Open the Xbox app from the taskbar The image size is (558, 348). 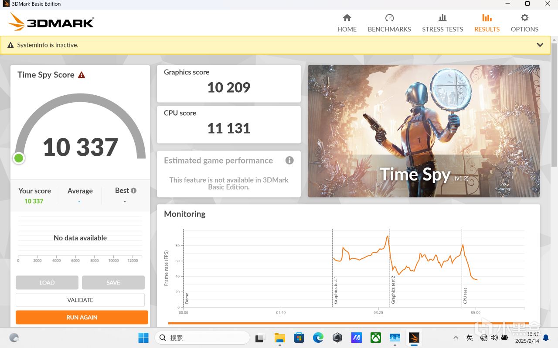click(x=376, y=338)
